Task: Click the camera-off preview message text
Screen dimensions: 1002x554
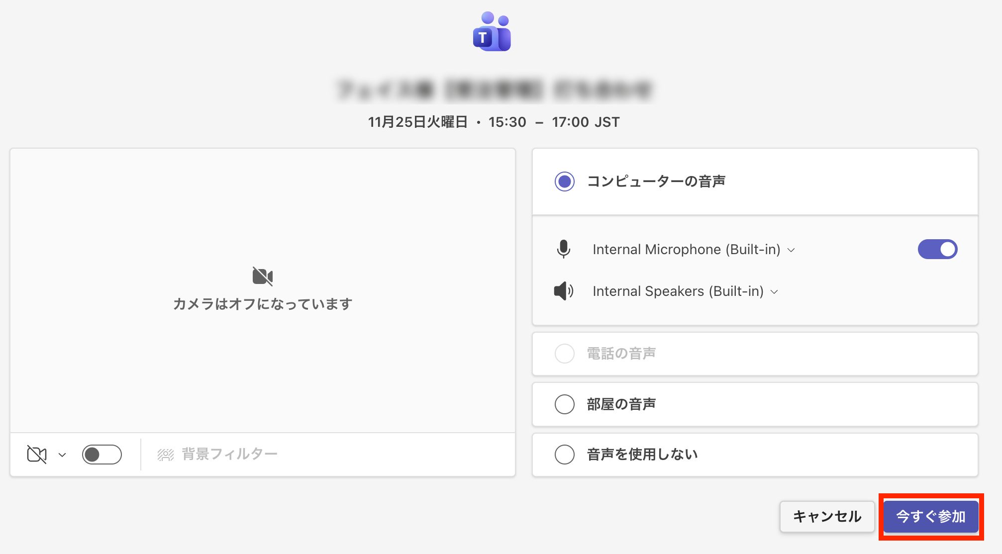Action: tap(263, 304)
